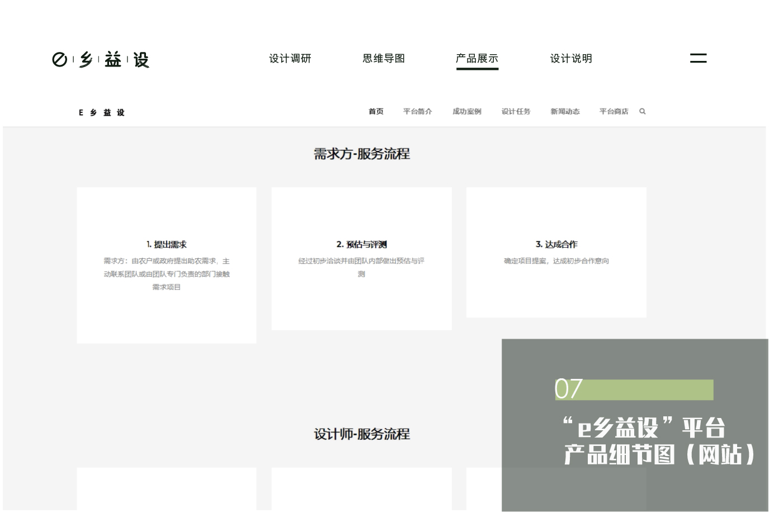Select the 1. 提出需求 card
769x513 pixels.
[166, 265]
